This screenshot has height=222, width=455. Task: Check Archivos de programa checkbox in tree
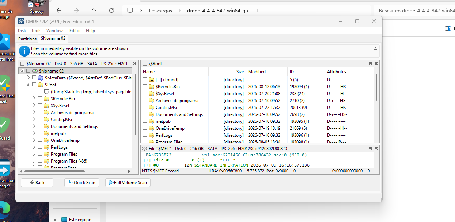click(x=40, y=112)
